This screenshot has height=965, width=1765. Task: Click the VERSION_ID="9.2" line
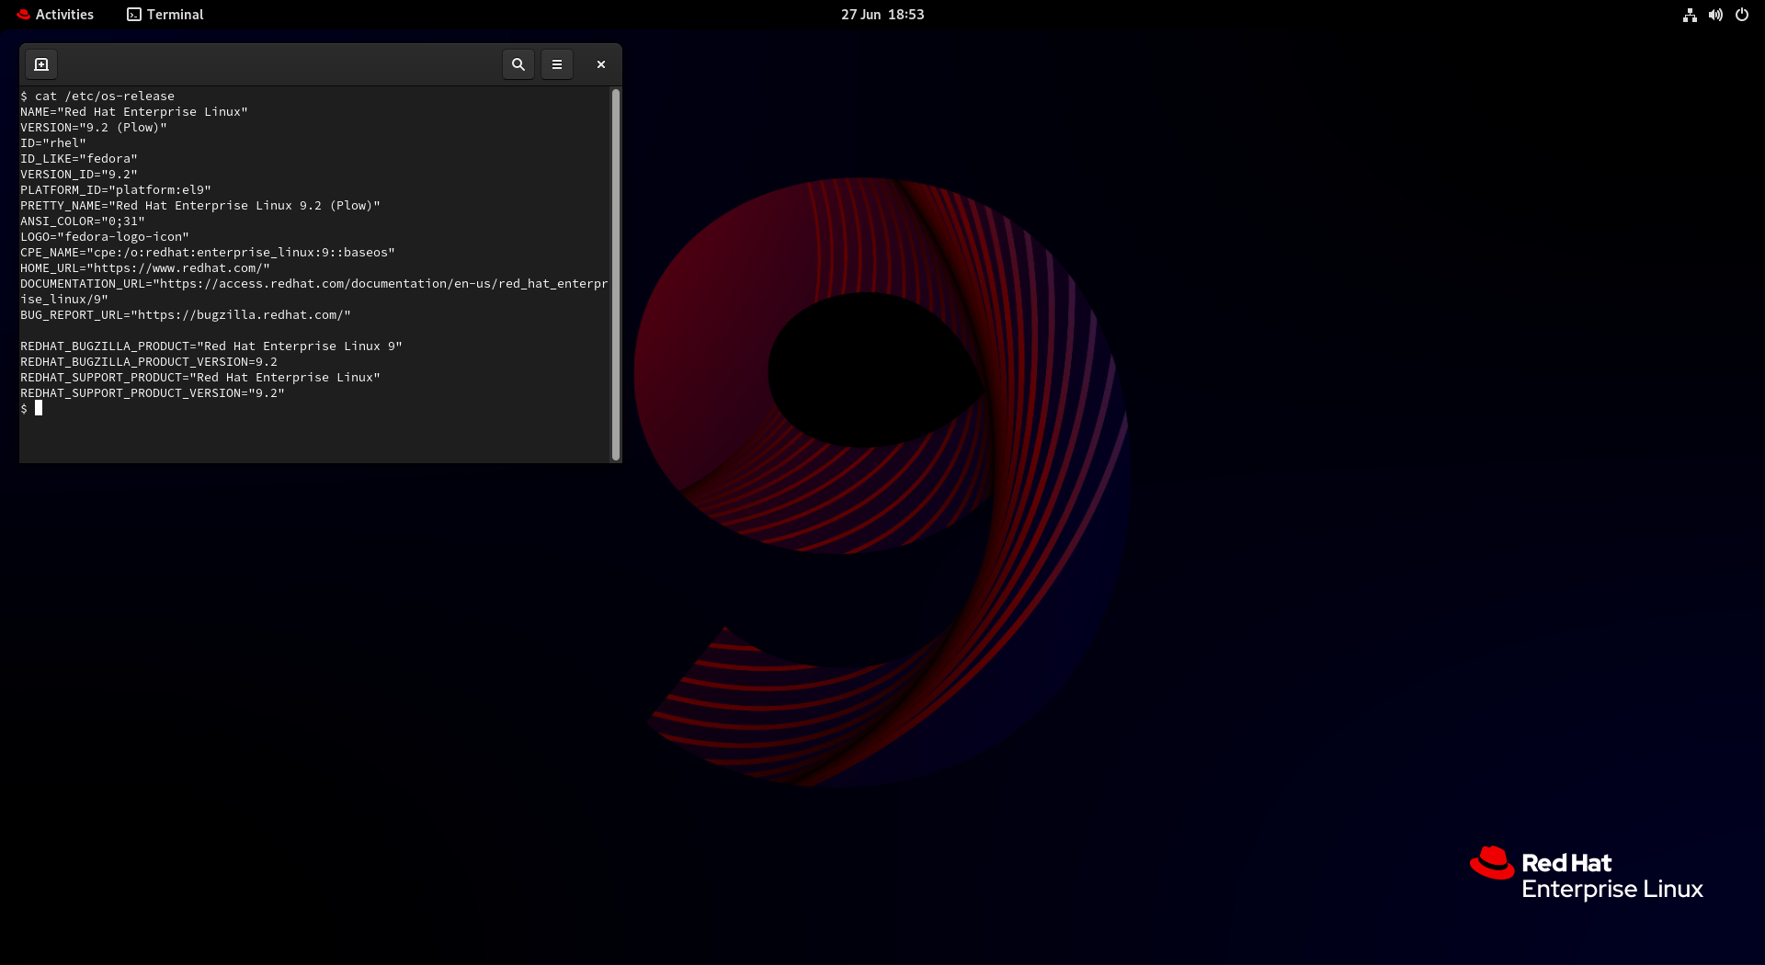pyautogui.click(x=79, y=174)
